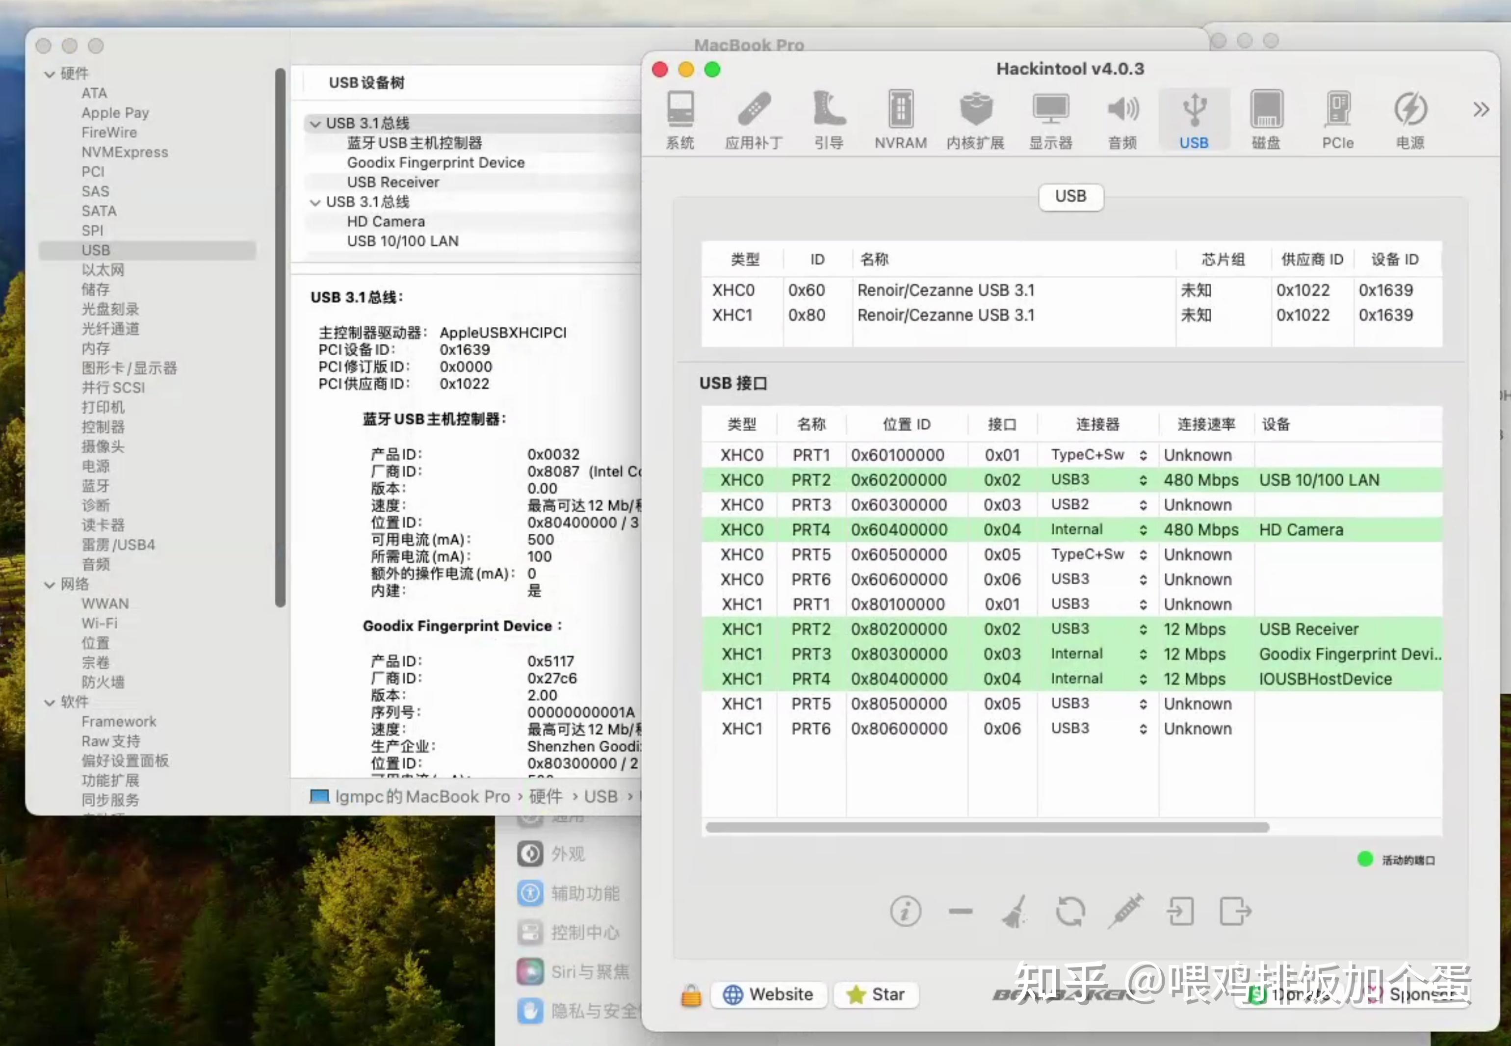This screenshot has width=1511, height=1046.
Task: Click the info icon below the USB port list
Action: point(906,911)
